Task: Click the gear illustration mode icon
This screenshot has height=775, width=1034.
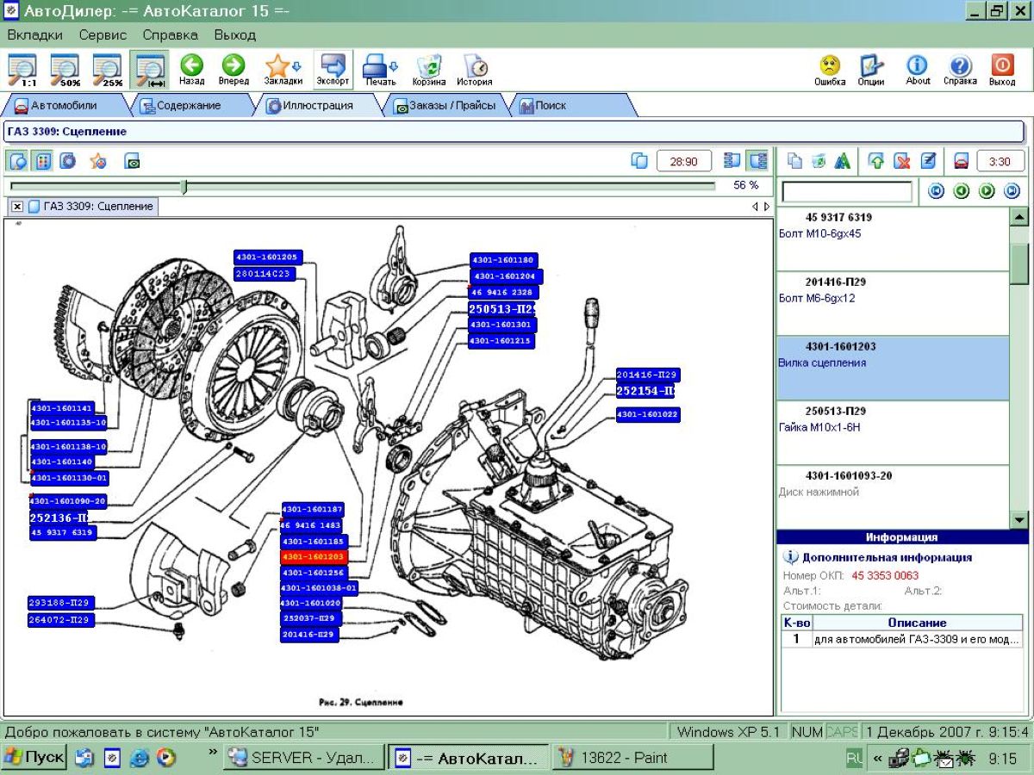Action: tap(67, 161)
